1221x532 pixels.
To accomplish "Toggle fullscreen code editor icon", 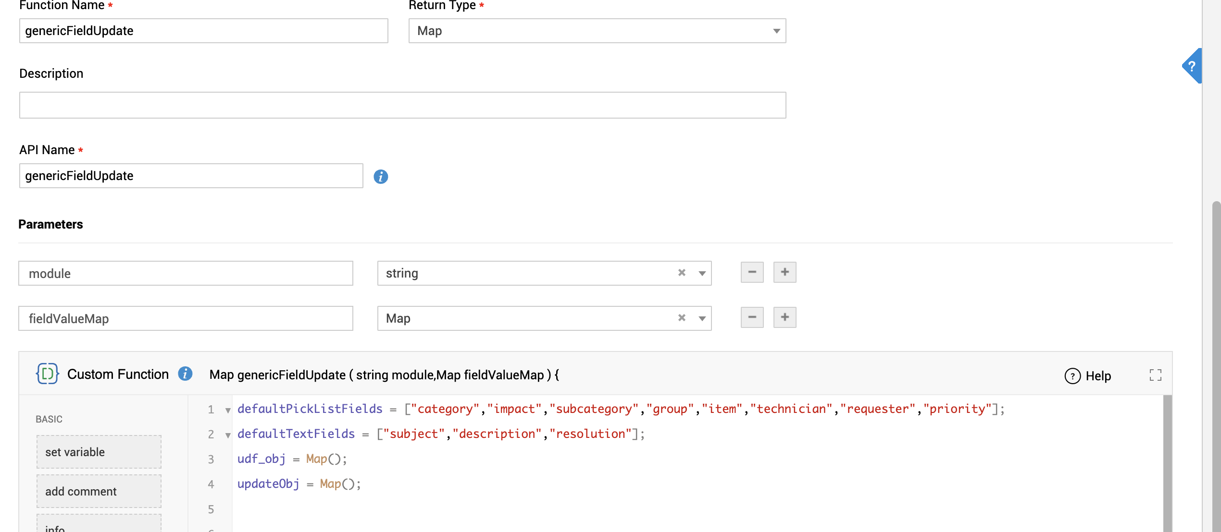I will click(x=1156, y=375).
